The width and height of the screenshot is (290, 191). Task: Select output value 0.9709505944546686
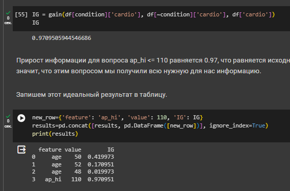[61, 38]
